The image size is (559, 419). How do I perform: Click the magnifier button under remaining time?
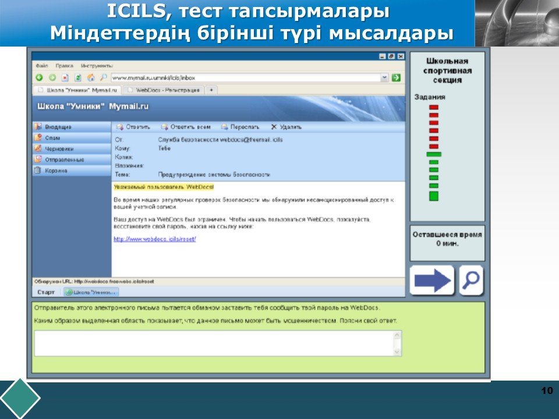point(470,280)
